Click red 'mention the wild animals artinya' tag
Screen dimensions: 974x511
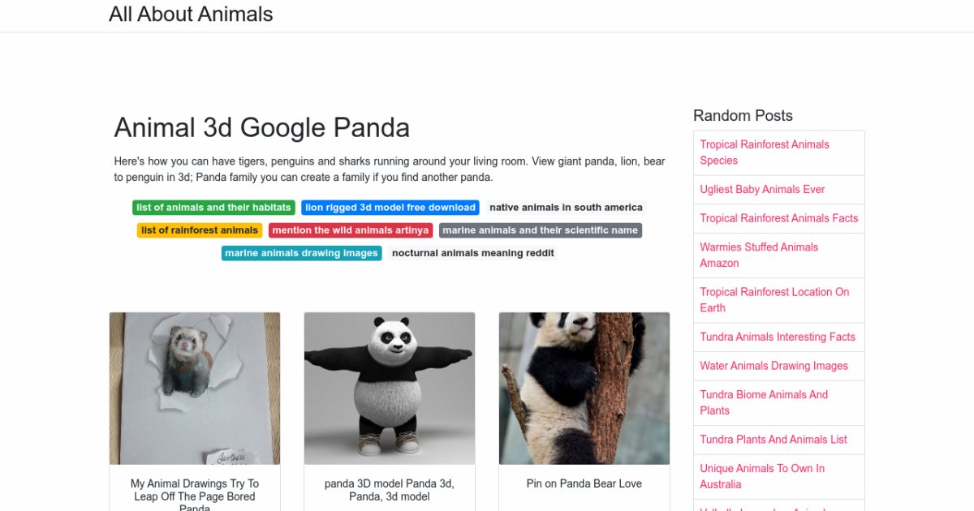[x=351, y=230]
